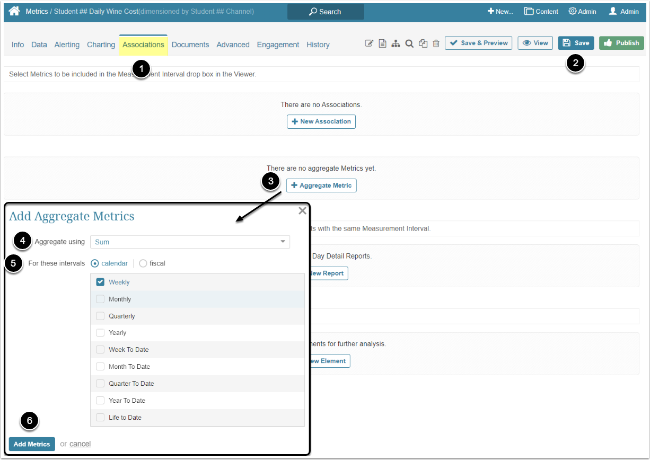Image resolution: width=650 pixels, height=460 pixels.
Task: Switch to the Charting tab
Action: click(x=101, y=45)
